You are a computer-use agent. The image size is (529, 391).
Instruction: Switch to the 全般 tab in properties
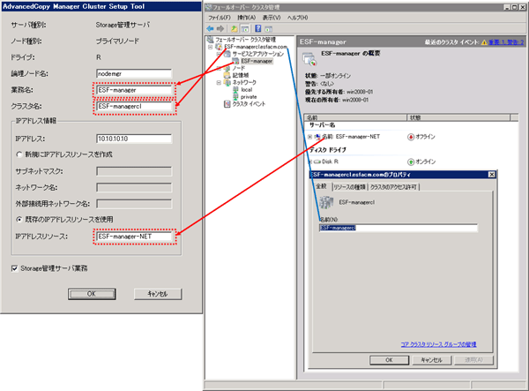322,186
